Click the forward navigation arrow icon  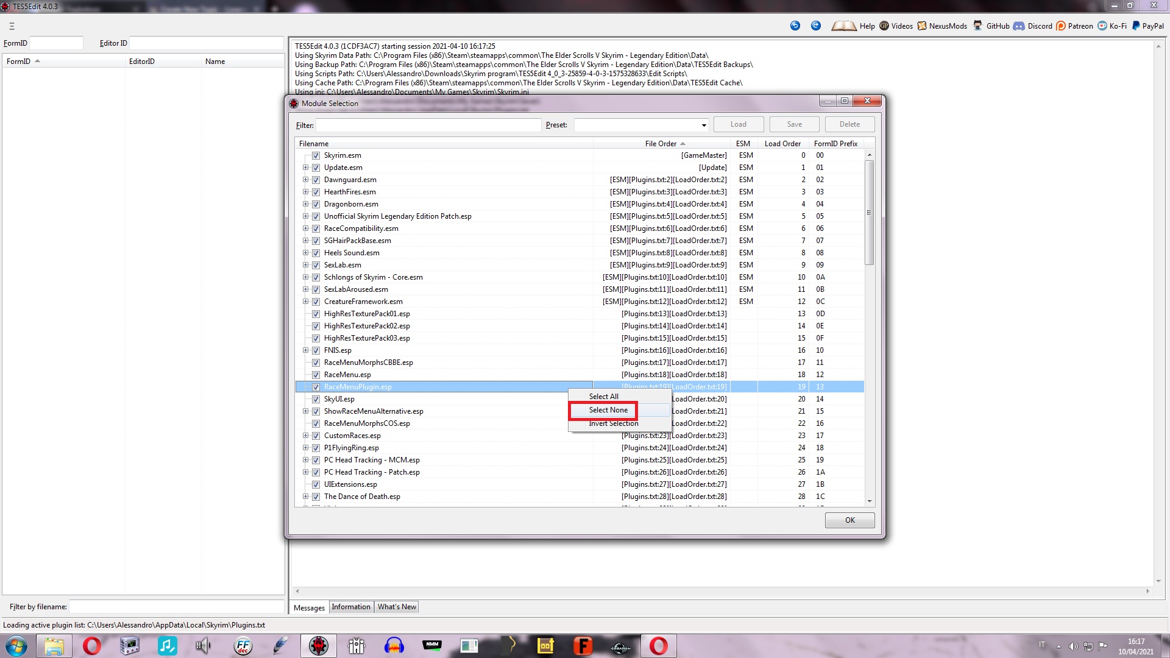(x=816, y=26)
